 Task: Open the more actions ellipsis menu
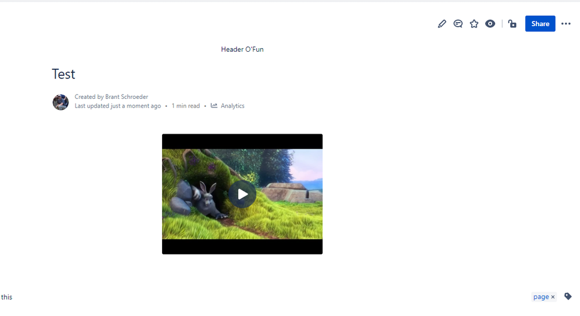(565, 24)
